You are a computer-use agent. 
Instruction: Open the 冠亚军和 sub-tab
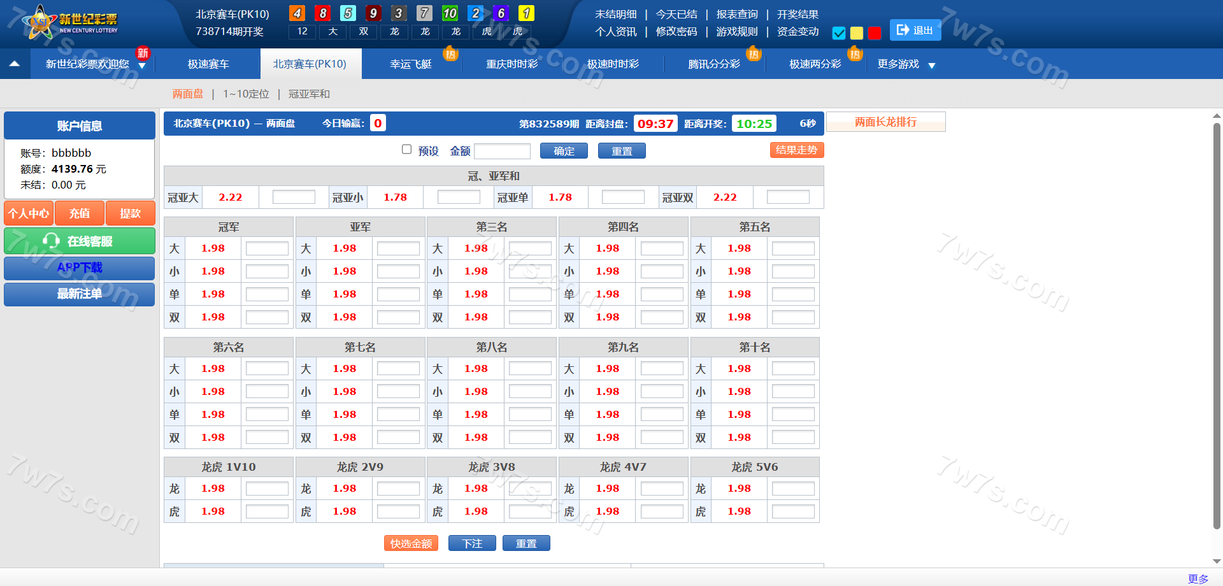309,94
